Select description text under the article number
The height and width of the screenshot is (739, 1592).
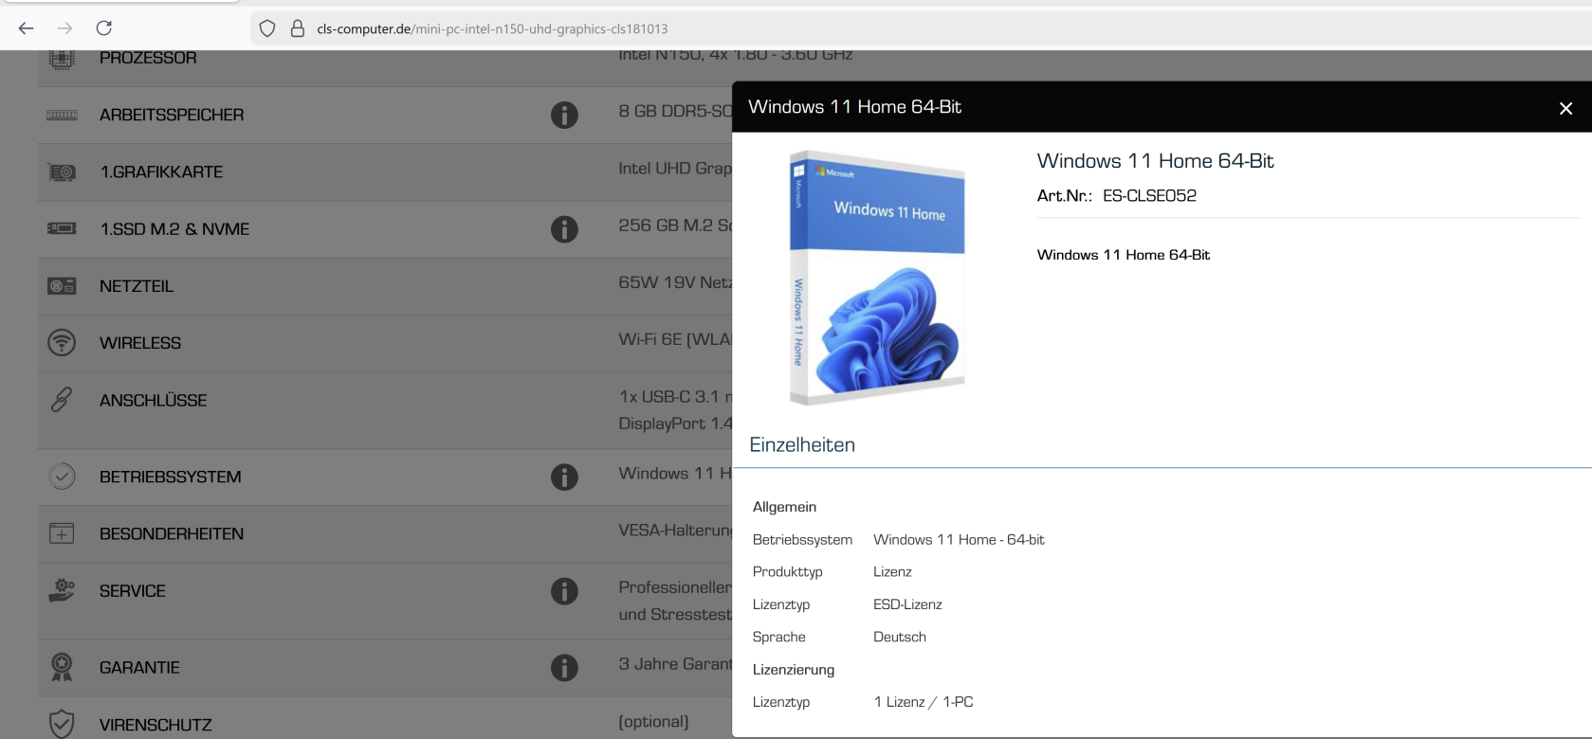[1124, 255]
